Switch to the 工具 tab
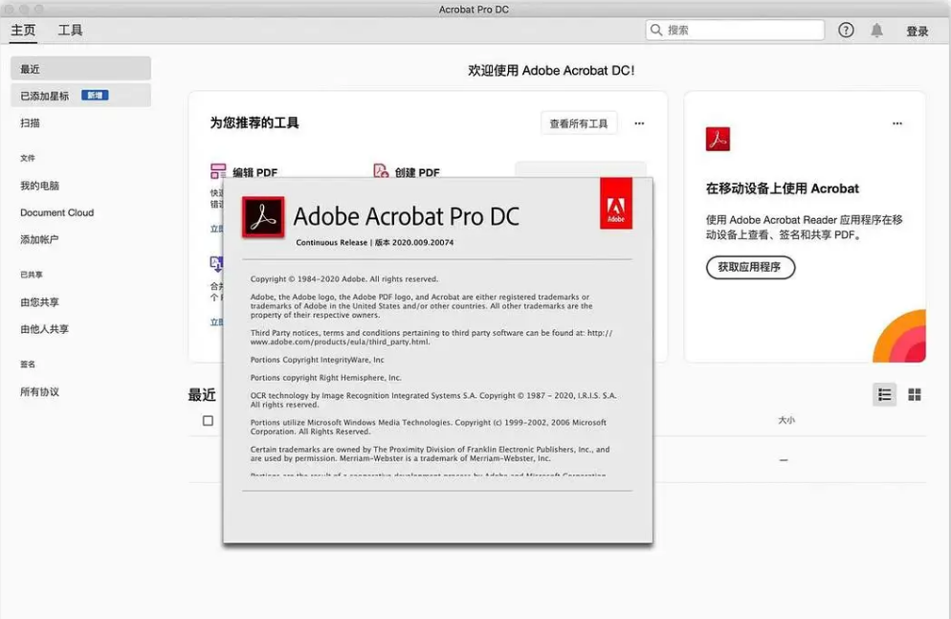This screenshot has height=619, width=951. pos(71,31)
